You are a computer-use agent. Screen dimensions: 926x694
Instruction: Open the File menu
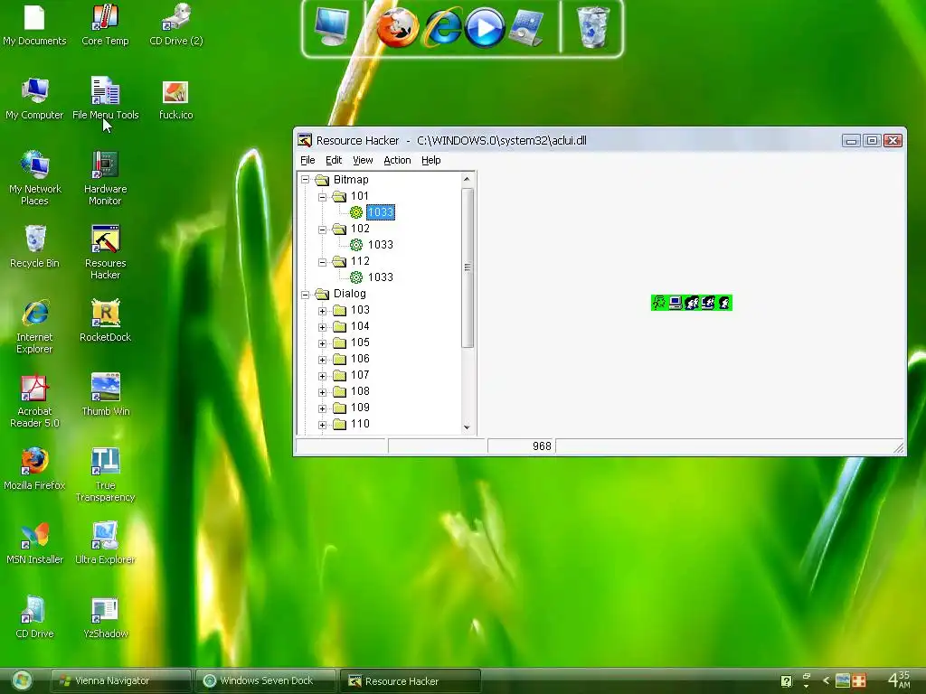click(x=307, y=160)
